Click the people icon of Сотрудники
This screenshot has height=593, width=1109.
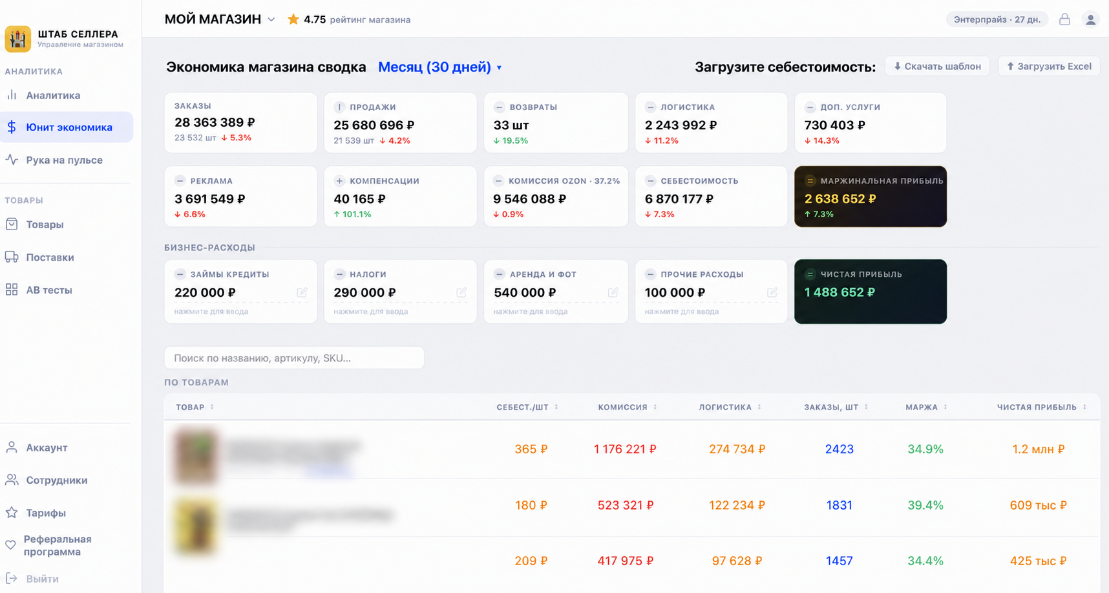12,480
